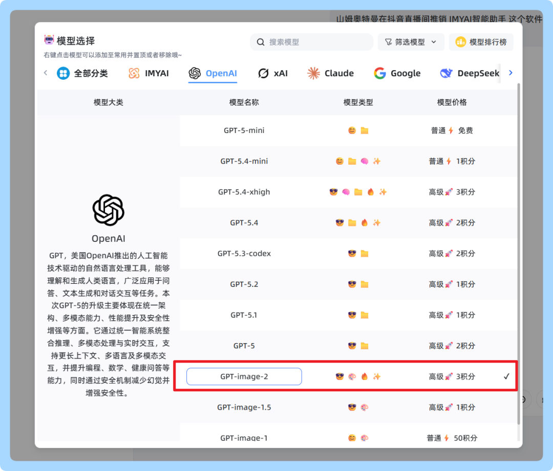This screenshot has height=471, width=553.
Task: Click the vertical scrollbar in model list
Action: coord(519,245)
